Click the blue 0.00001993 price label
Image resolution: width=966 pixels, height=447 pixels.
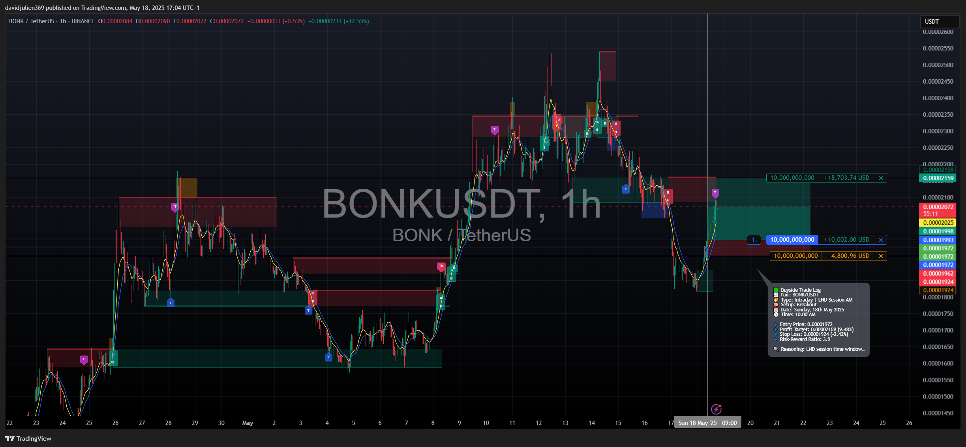pos(938,240)
